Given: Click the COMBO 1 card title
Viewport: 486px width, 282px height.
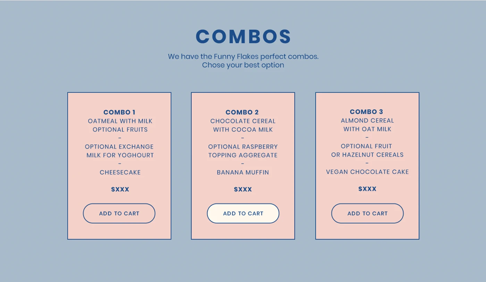Looking at the screenshot, I should point(119,112).
